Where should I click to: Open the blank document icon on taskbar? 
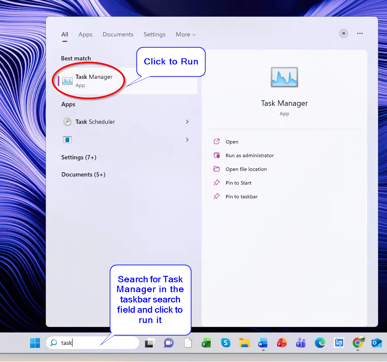click(188, 343)
